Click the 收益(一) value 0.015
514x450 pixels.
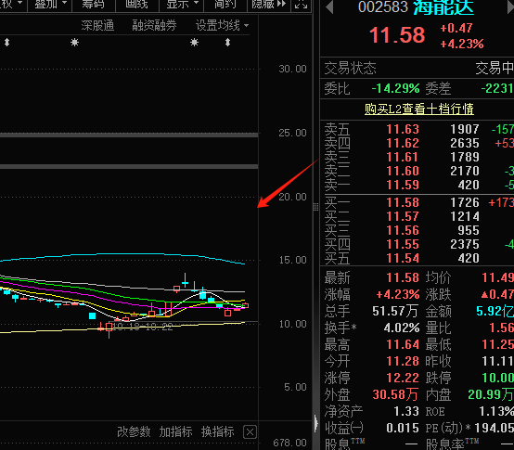point(403,428)
